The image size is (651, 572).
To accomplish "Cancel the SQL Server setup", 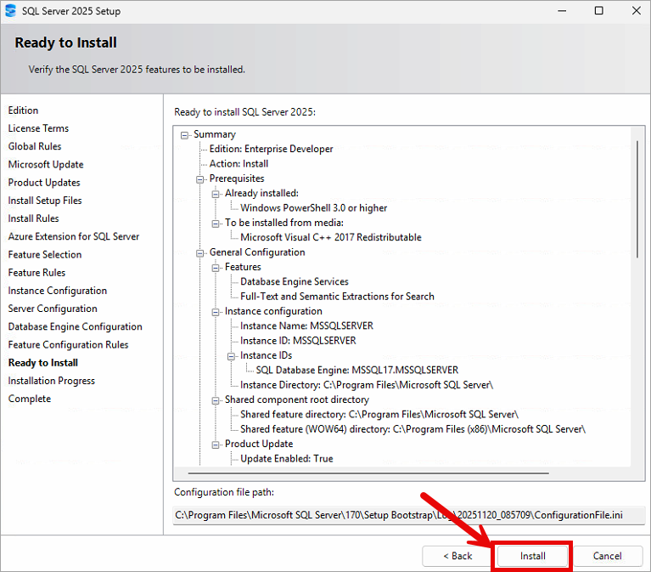I will [x=607, y=556].
